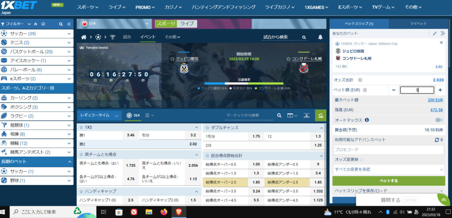Click the filter funnel icon in sidebar
The image size is (452, 218).
pos(3,24)
